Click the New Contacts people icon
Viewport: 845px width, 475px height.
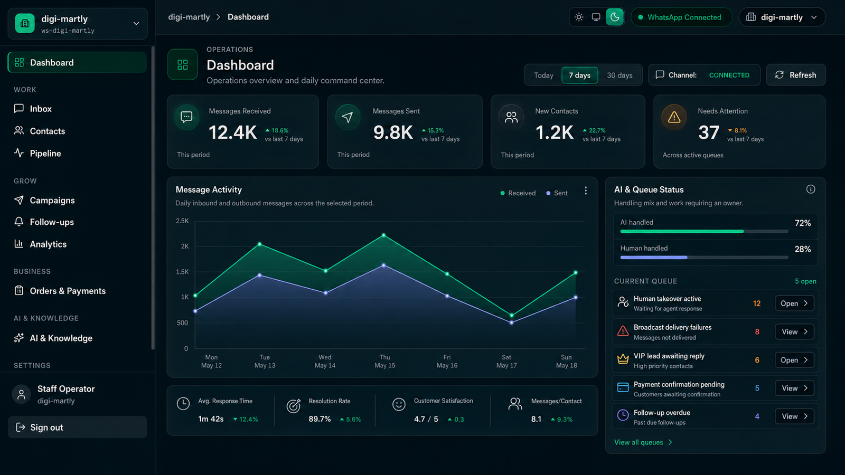coord(511,117)
